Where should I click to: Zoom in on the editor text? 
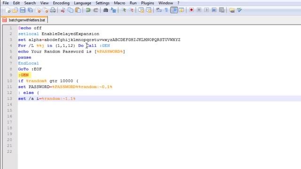(124, 10)
